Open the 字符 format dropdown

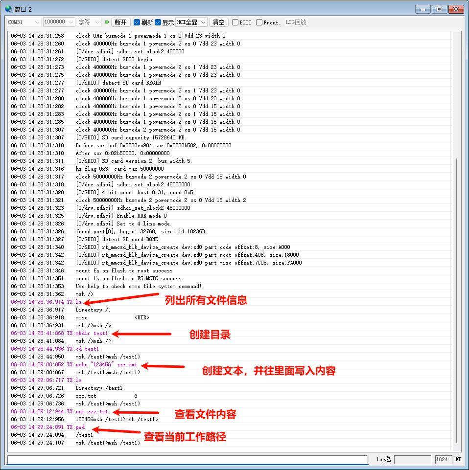point(89,22)
